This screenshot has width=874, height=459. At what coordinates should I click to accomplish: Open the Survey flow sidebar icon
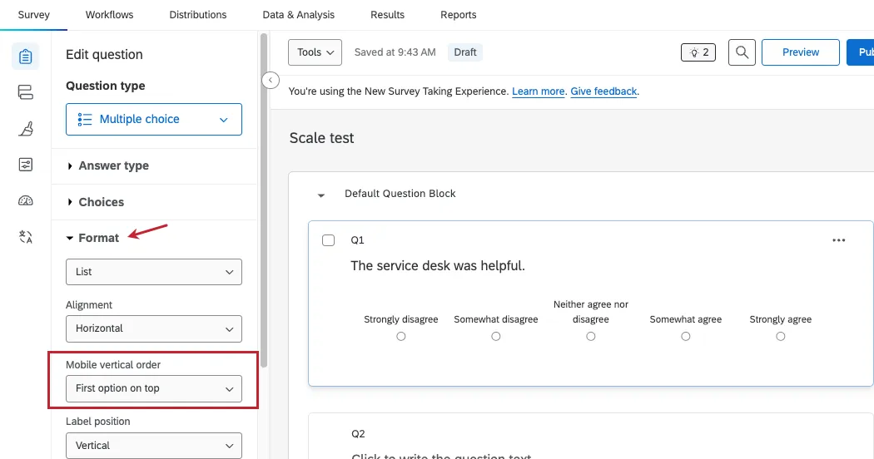pyautogui.click(x=25, y=92)
